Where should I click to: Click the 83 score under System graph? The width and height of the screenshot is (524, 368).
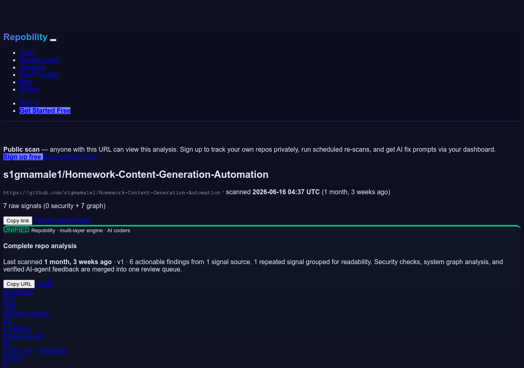7,343
